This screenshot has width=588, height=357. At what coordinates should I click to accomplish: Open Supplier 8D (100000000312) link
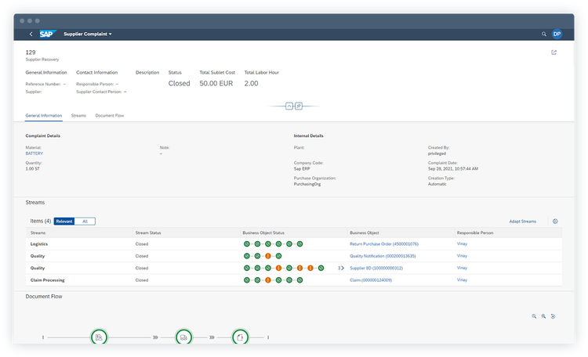tap(376, 268)
